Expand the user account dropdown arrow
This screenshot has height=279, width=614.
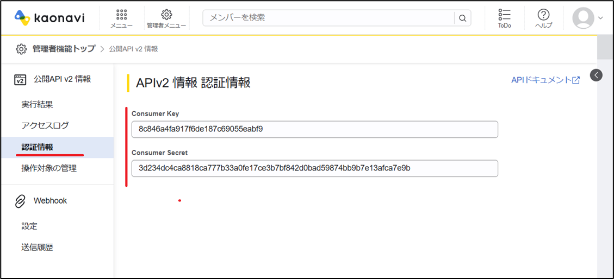[600, 18]
